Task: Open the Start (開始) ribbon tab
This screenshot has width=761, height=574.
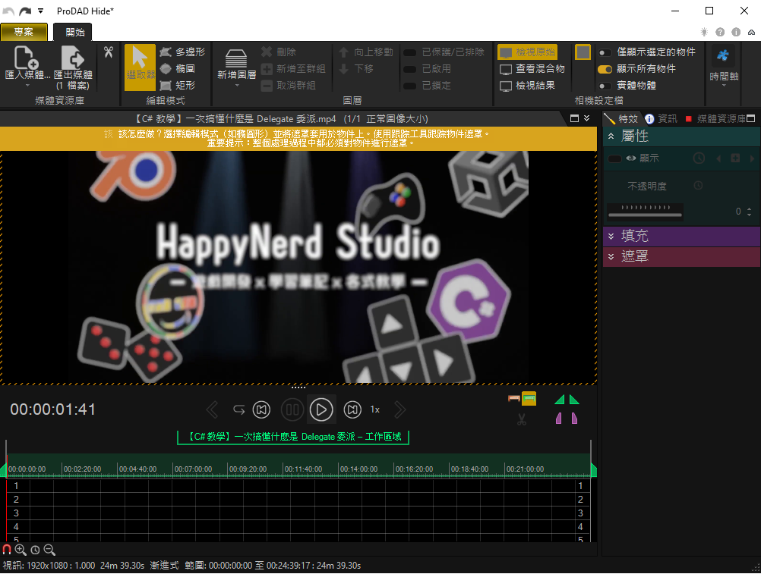Action: 74,32
